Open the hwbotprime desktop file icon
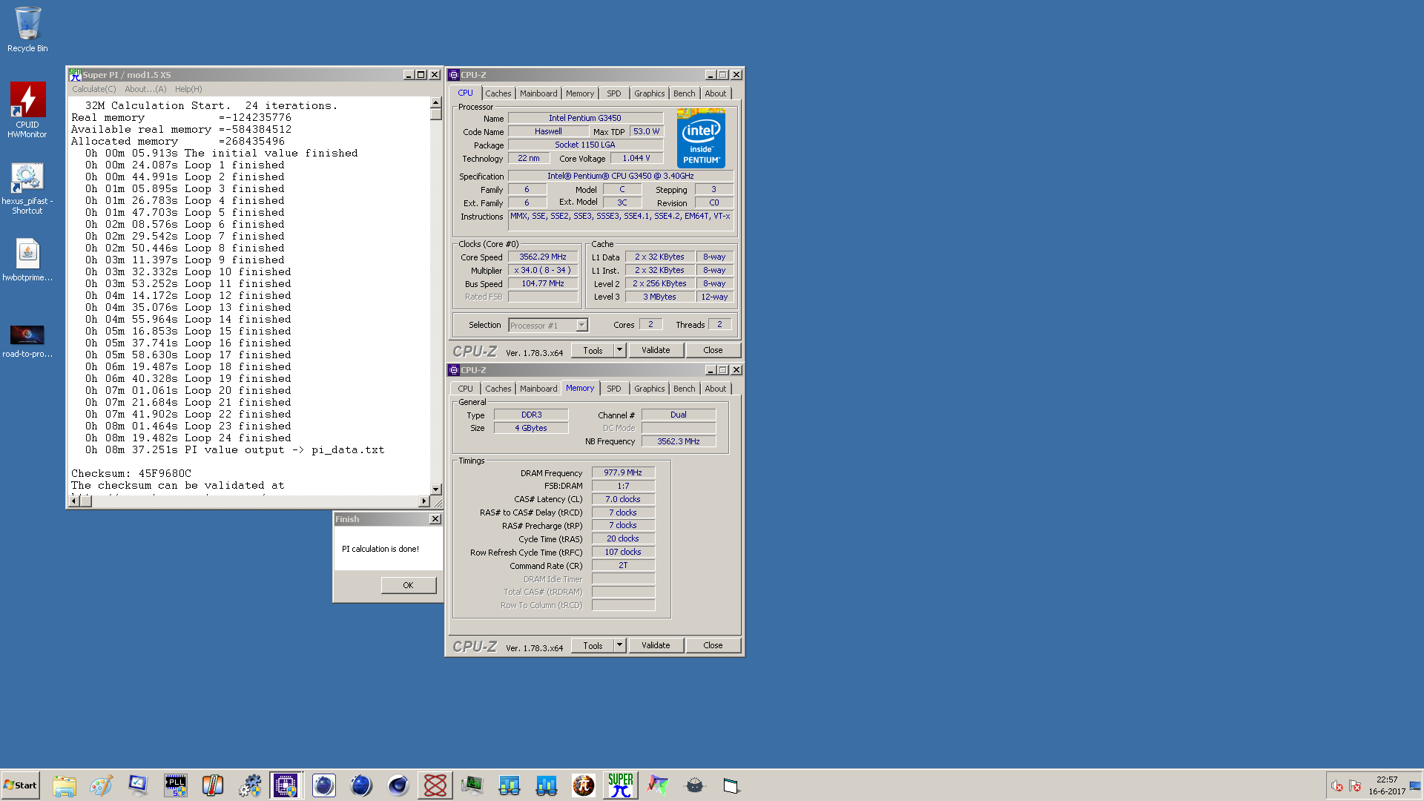1424x801 pixels. point(27,260)
